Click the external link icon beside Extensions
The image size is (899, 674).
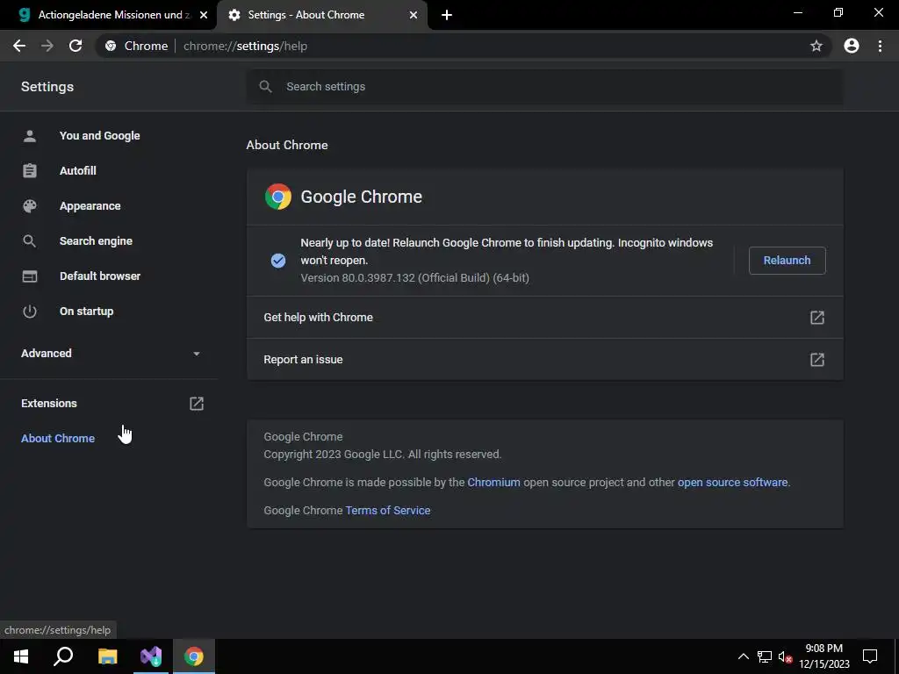click(197, 404)
